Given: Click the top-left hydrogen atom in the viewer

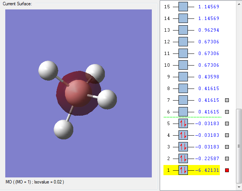Looking at the screenshot, I should [48, 70].
